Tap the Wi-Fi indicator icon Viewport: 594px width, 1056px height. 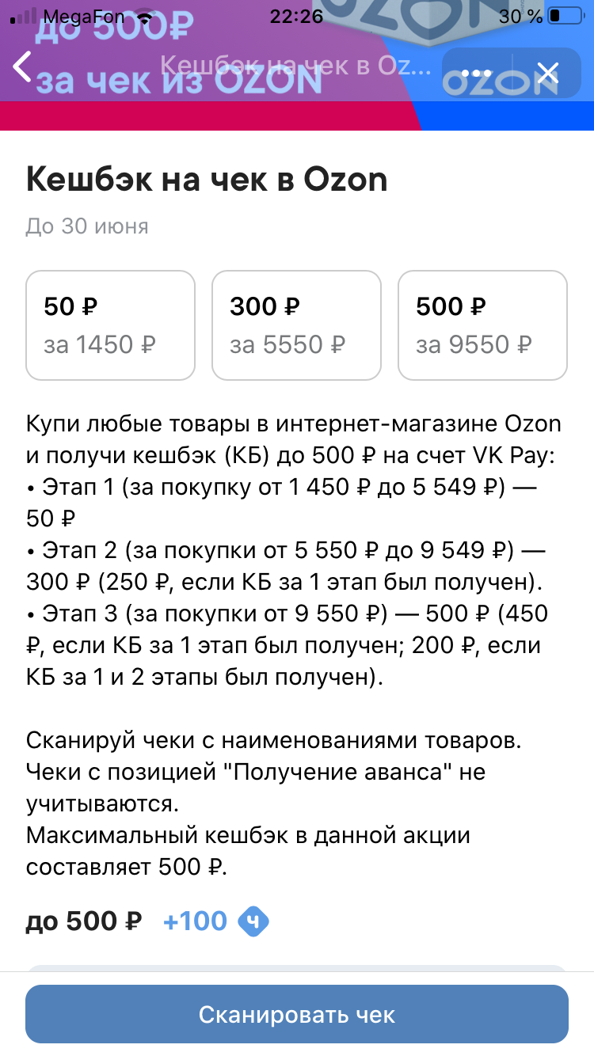coord(144,16)
